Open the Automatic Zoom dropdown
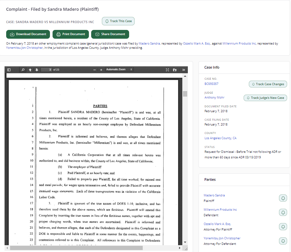291x252 pixels. 119,69
